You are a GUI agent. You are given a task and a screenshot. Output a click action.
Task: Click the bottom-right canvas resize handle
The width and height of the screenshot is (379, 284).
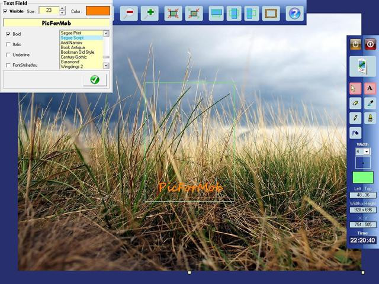[363, 272]
